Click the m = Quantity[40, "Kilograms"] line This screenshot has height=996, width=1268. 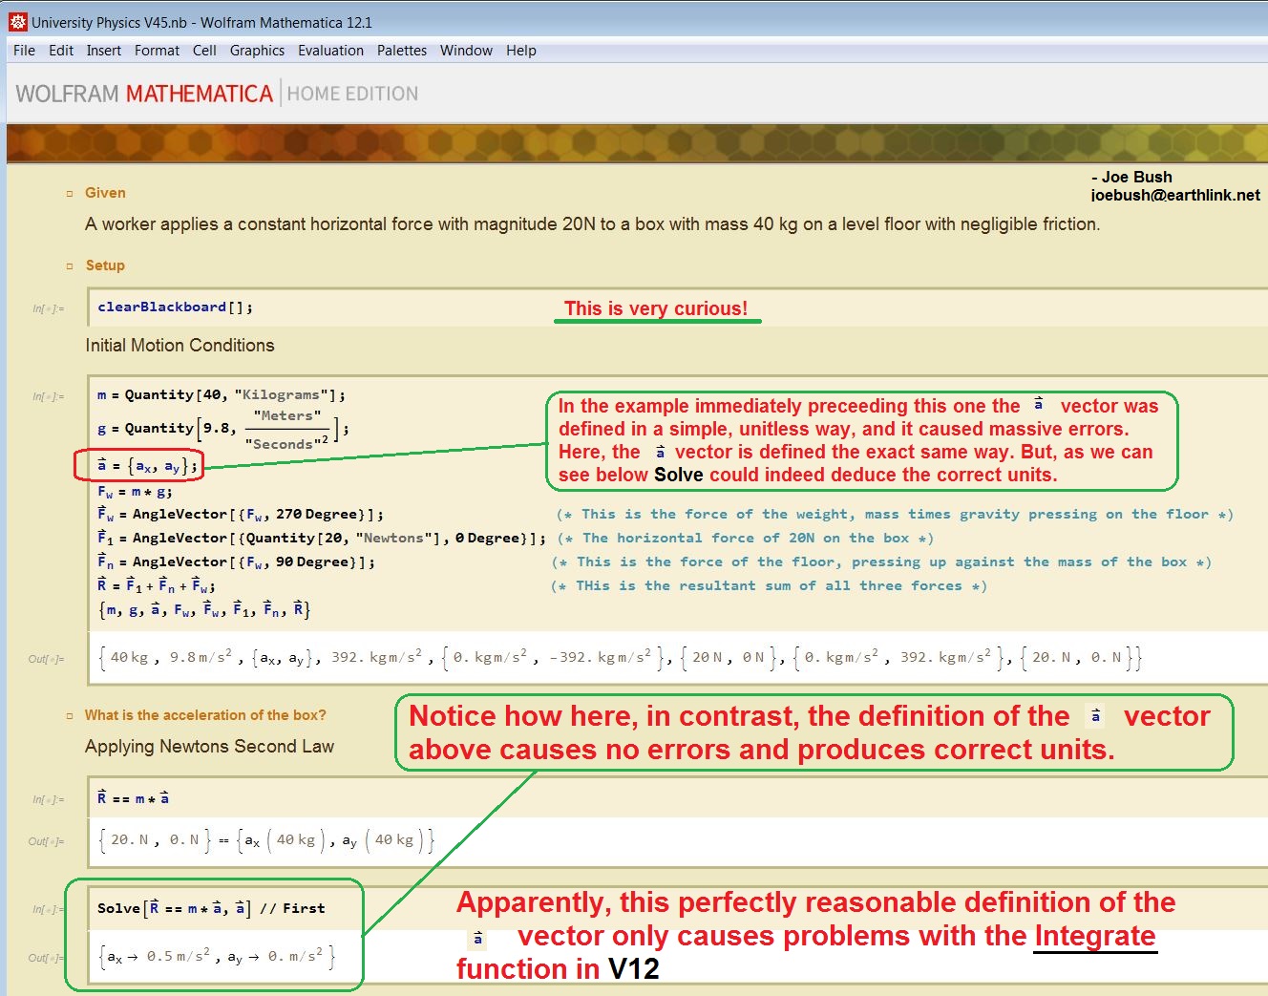pyautogui.click(x=221, y=394)
